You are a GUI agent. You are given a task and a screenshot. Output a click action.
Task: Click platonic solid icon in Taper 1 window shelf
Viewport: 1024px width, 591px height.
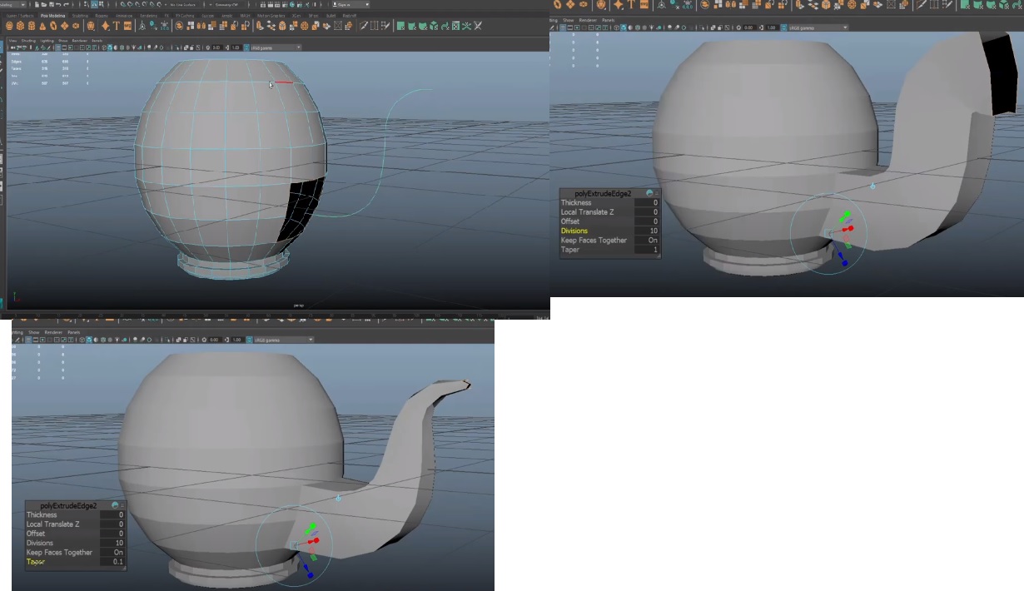click(x=601, y=5)
